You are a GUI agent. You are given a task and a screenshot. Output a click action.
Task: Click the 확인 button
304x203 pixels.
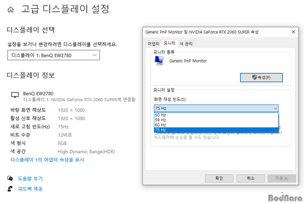pos(219,178)
